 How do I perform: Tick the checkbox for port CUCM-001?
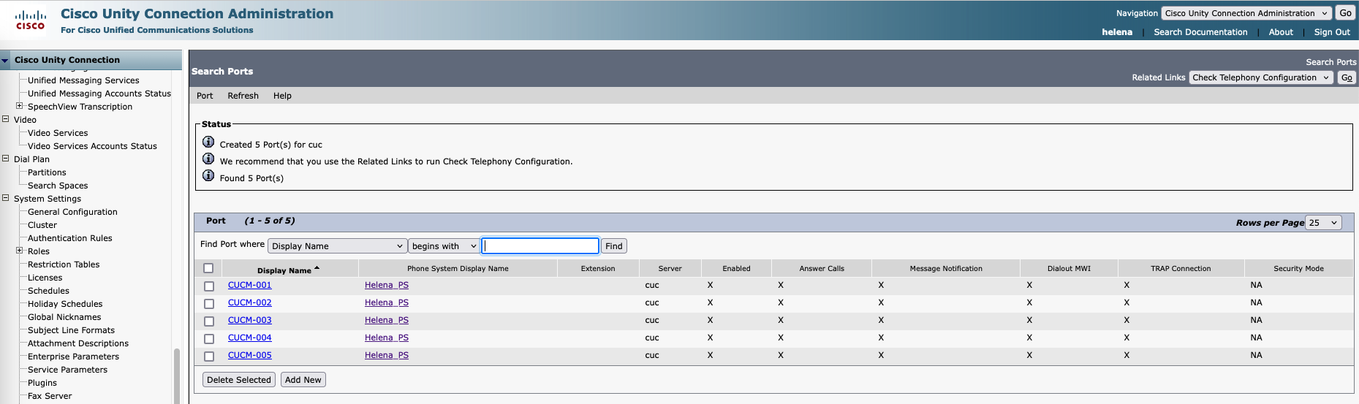(x=209, y=286)
